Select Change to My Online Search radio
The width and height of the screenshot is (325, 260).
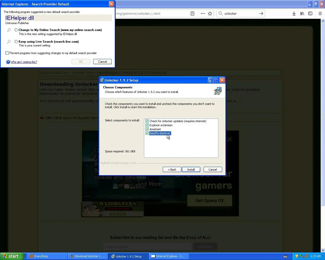pyautogui.click(x=16, y=30)
